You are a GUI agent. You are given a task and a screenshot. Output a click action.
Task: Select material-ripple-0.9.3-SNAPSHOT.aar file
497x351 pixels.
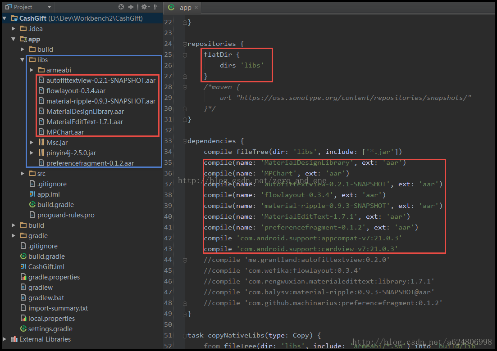point(101,101)
